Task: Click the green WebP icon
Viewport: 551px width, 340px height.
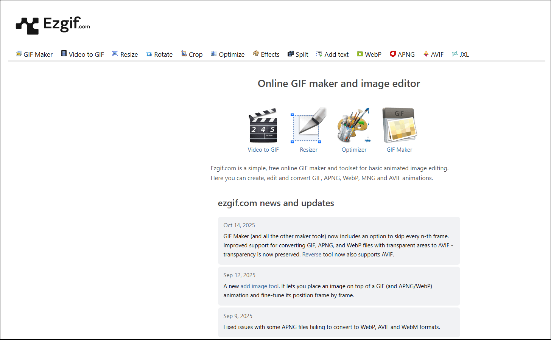Action: [x=360, y=54]
